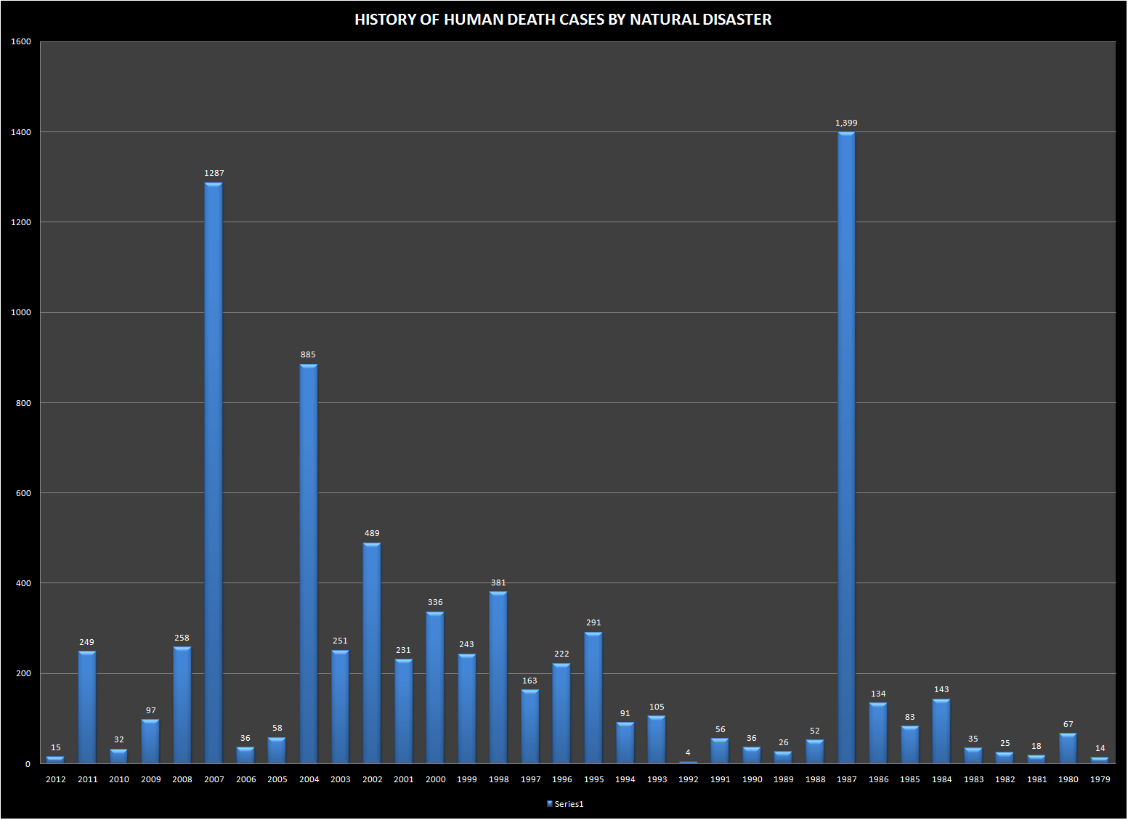Click the 2011 bar showing 249
The height and width of the screenshot is (820, 1128).
coord(87,707)
